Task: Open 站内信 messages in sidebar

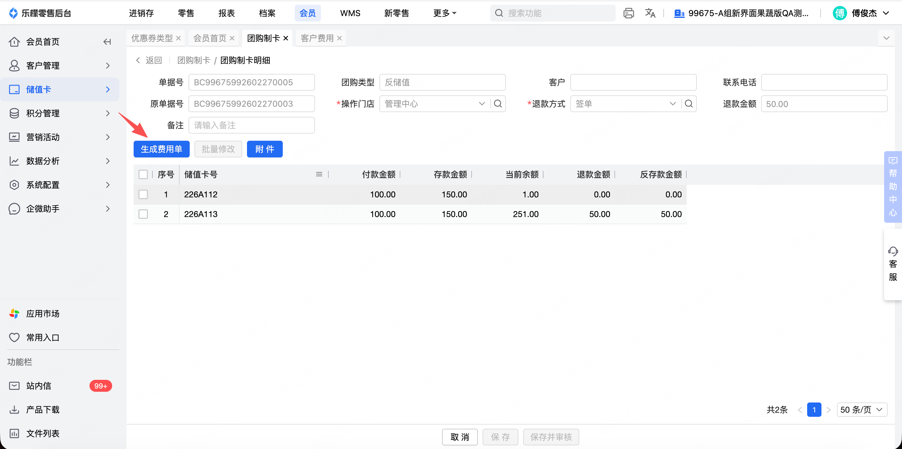Action: coord(38,386)
